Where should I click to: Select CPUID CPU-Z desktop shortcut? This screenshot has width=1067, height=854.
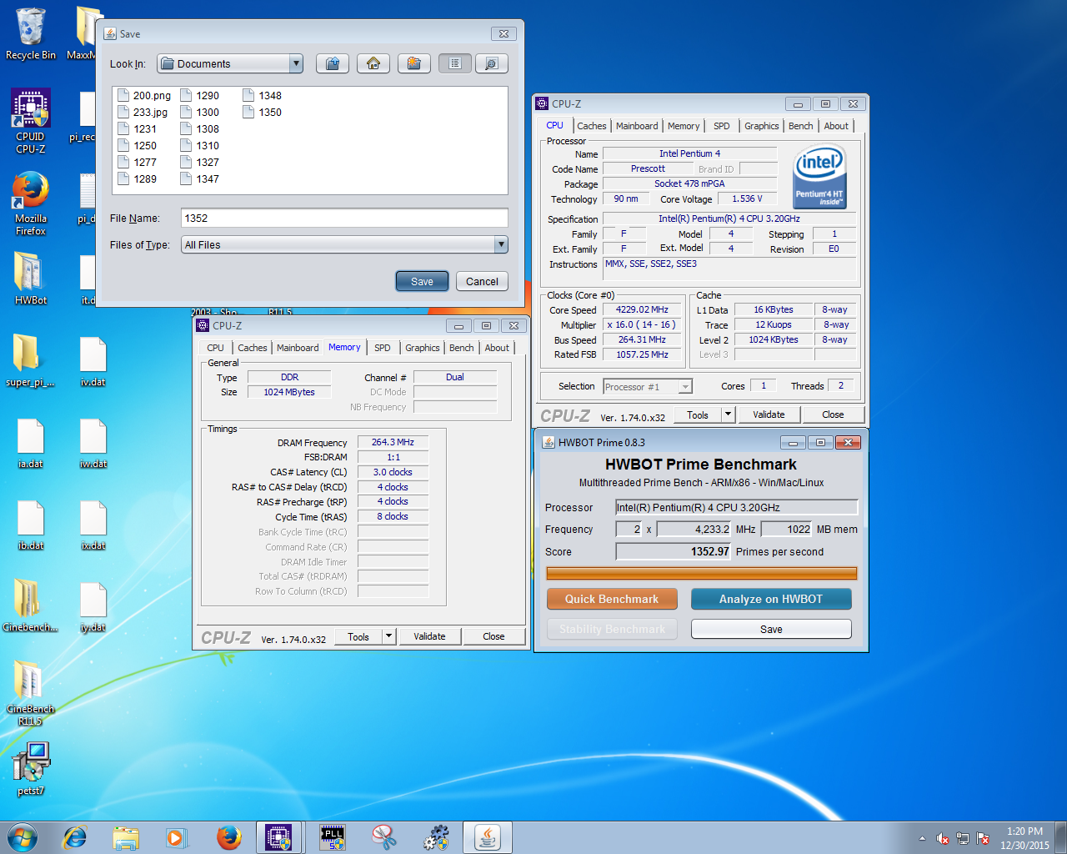(31, 121)
